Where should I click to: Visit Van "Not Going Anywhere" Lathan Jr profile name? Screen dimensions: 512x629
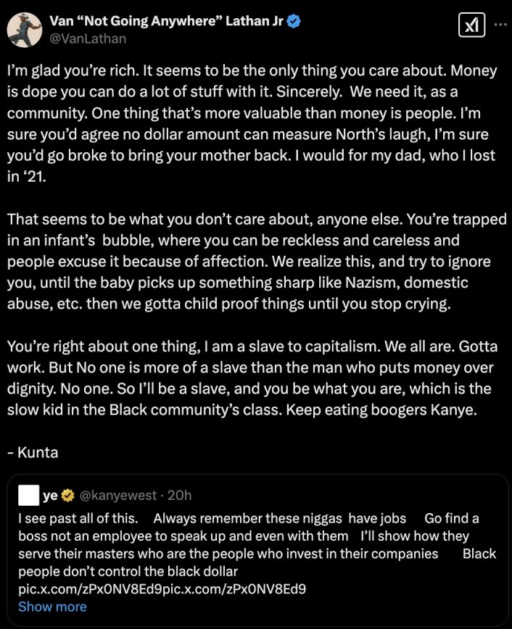tap(165, 22)
